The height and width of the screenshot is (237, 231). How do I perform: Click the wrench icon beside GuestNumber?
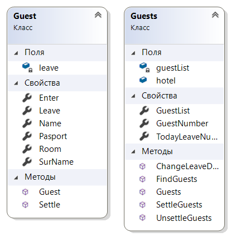[145, 124]
